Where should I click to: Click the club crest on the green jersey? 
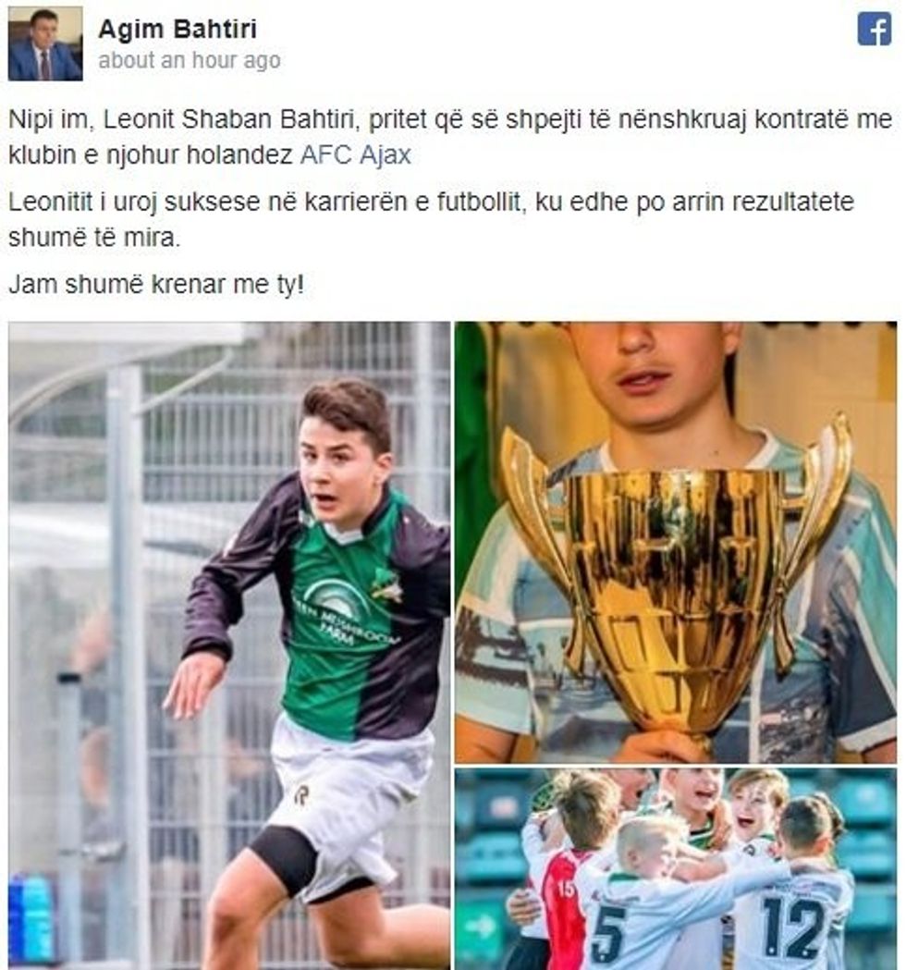tap(387, 584)
